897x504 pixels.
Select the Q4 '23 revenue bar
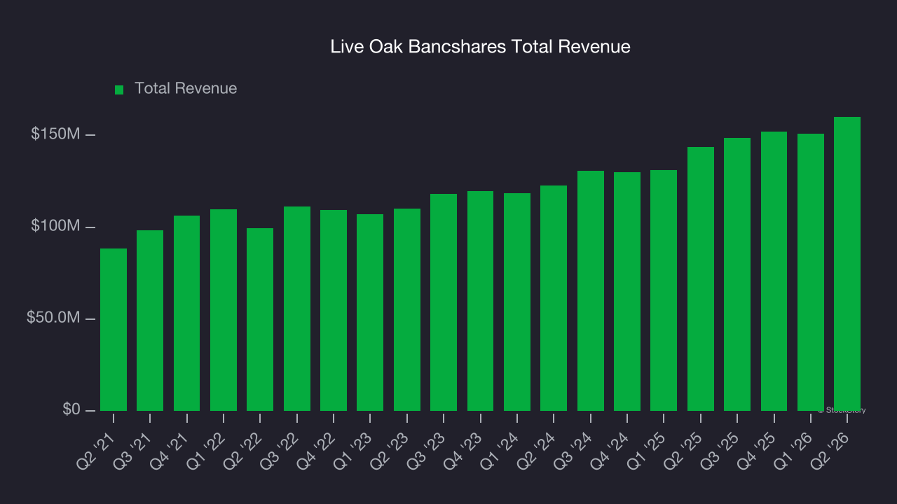click(x=481, y=301)
